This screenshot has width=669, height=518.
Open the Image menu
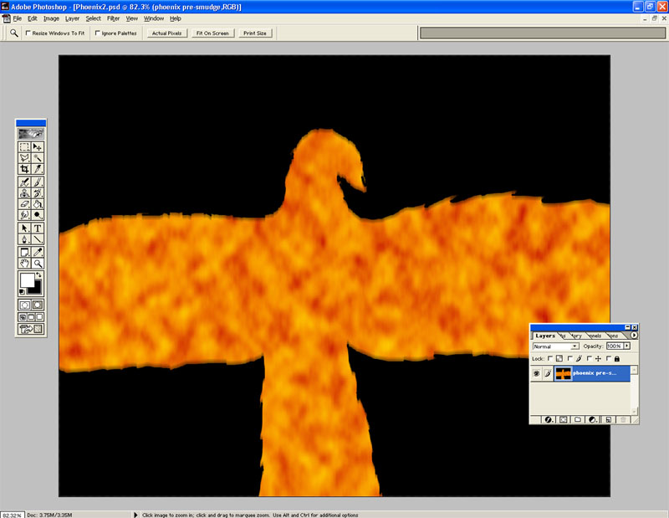(x=51, y=18)
